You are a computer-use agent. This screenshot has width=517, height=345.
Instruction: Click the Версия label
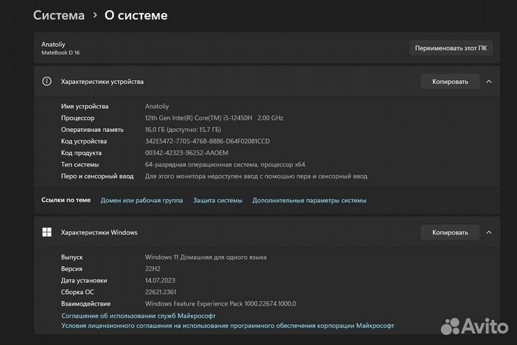click(72, 269)
